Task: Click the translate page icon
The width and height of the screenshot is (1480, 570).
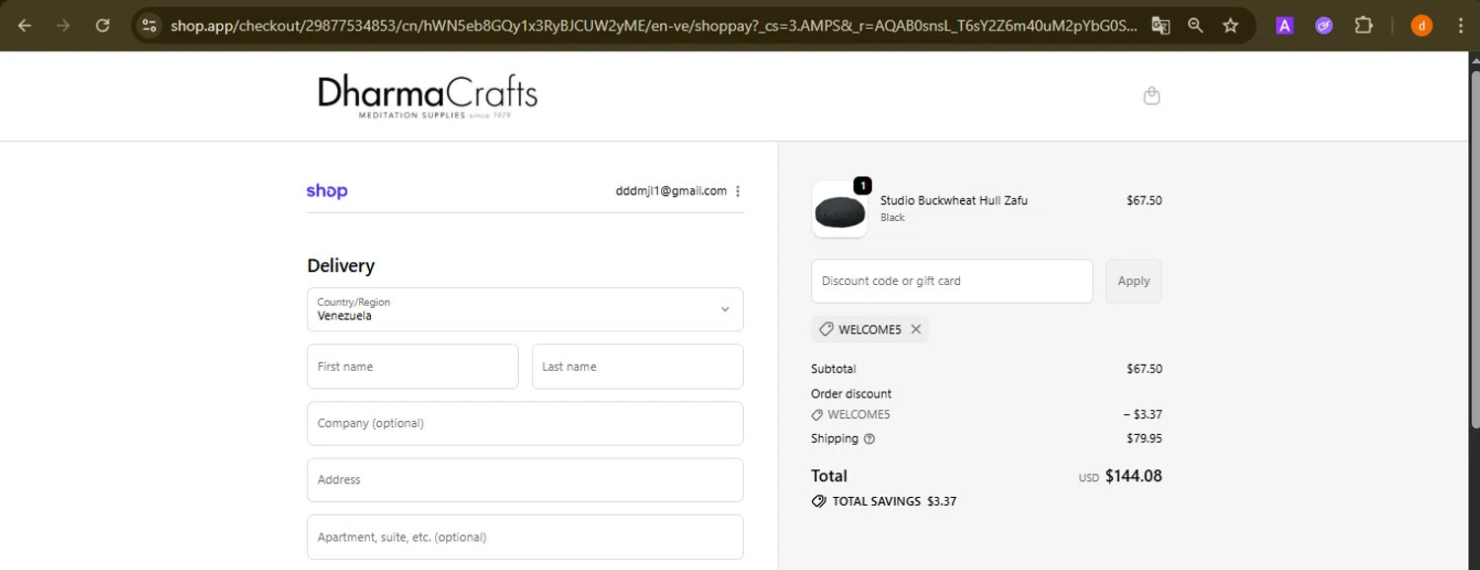Action: [1160, 26]
